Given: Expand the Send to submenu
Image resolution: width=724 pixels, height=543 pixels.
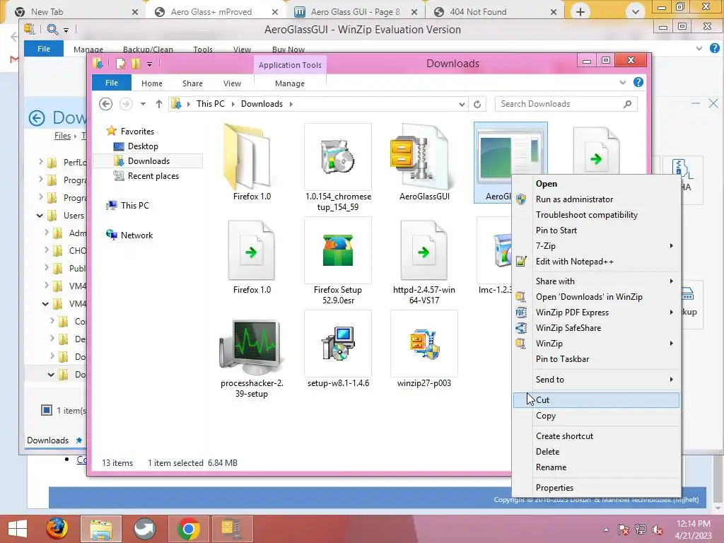Looking at the screenshot, I should pyautogui.click(x=672, y=380).
